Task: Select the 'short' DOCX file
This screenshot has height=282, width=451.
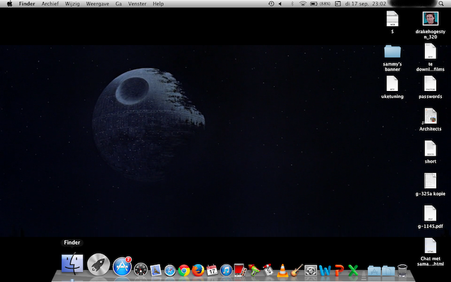Action: click(x=430, y=153)
